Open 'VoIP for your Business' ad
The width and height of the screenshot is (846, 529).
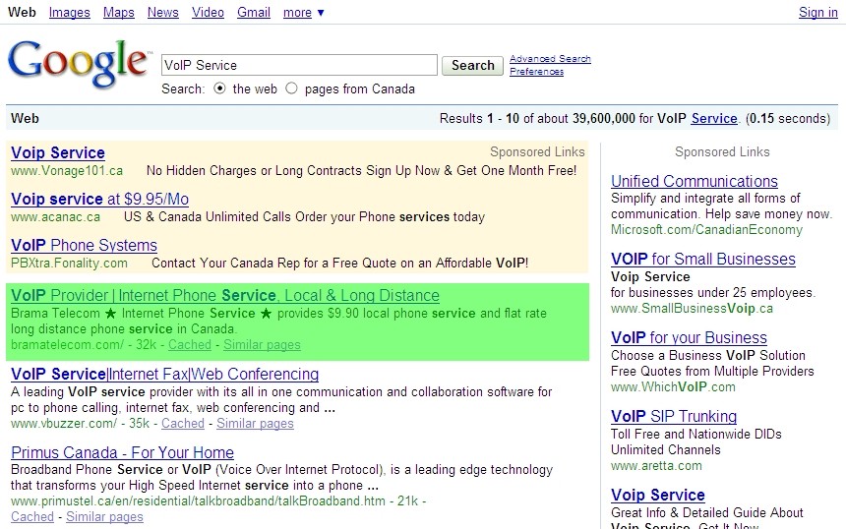tap(689, 337)
